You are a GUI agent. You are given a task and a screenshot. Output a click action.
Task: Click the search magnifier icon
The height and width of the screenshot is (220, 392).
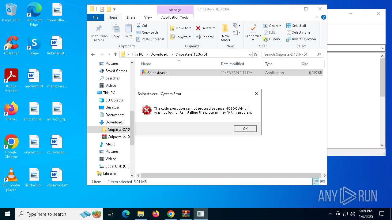click(319, 54)
